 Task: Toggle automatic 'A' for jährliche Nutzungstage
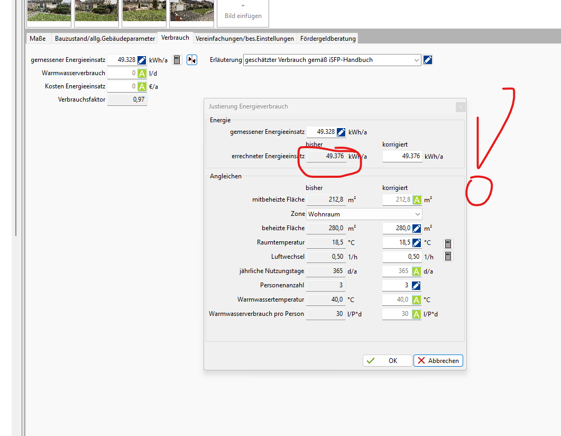coord(417,271)
